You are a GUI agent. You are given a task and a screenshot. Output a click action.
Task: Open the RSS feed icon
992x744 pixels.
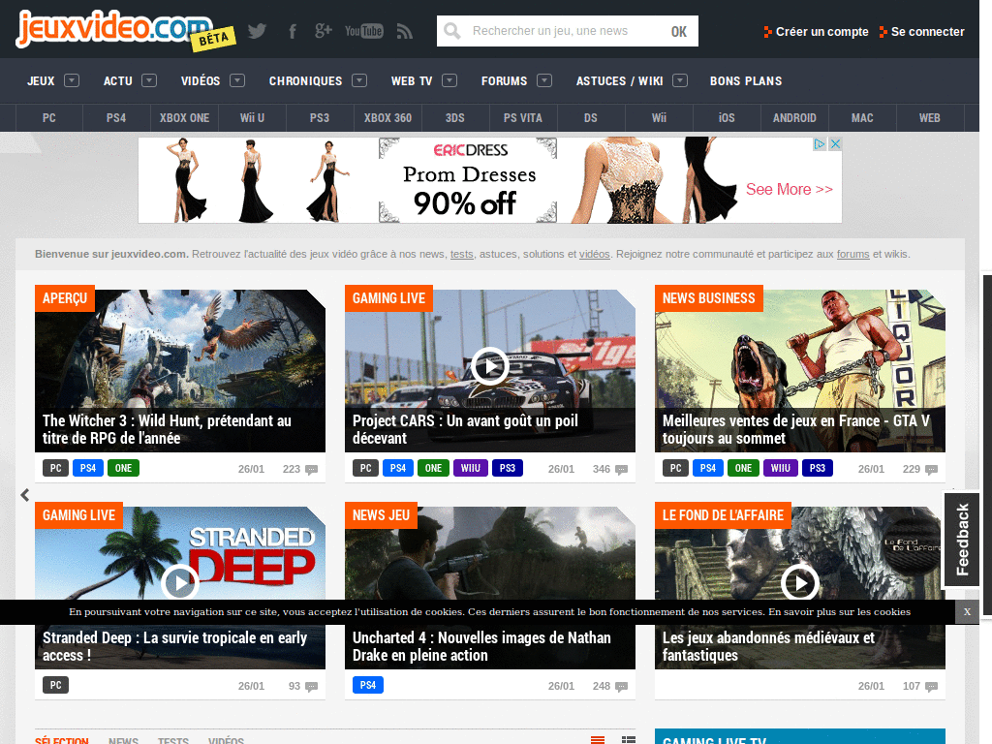(405, 31)
